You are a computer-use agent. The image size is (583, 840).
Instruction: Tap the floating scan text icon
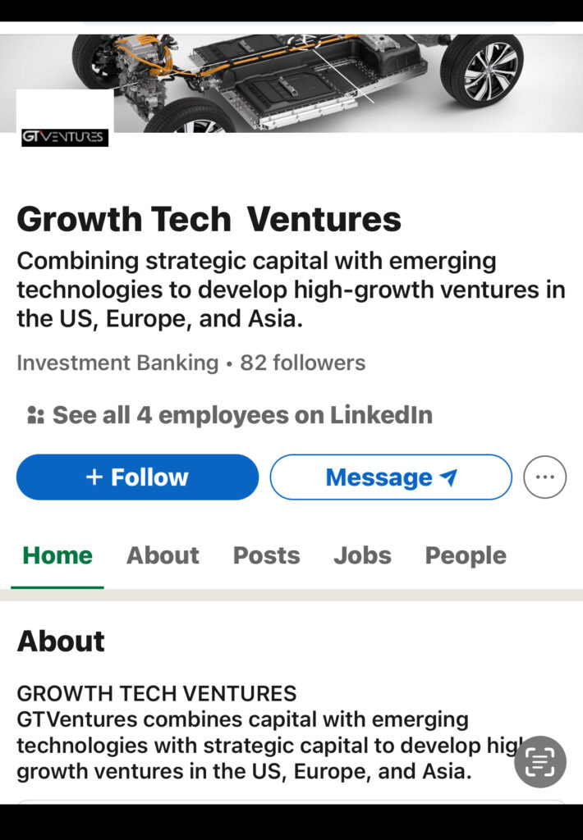[539, 762]
